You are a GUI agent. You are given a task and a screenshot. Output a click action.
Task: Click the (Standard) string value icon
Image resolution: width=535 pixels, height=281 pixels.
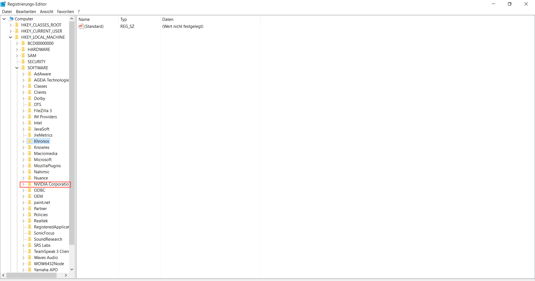point(81,26)
